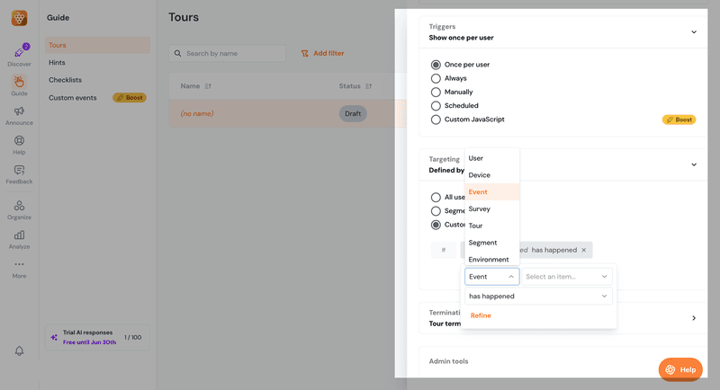This screenshot has height=390, width=720.
Task: Open the Feedback icon
Action: [x=19, y=172]
